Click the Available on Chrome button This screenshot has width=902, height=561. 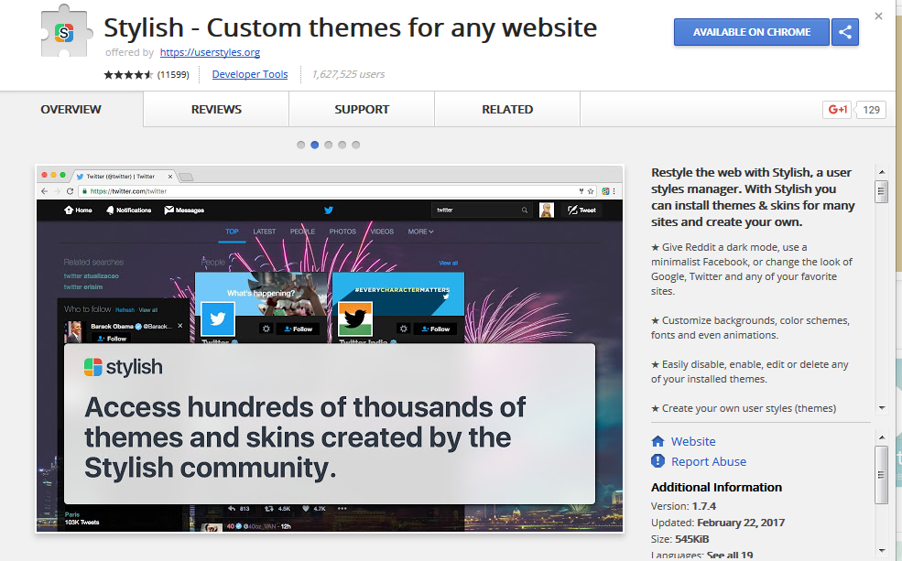(751, 32)
